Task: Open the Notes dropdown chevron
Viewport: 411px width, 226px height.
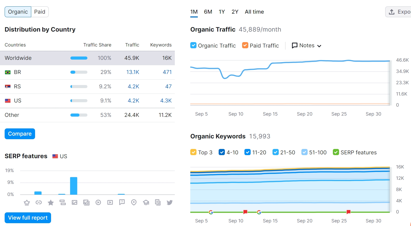Action: click(319, 46)
